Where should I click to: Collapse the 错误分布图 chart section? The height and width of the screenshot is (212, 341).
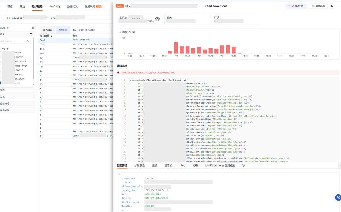(x=120, y=32)
